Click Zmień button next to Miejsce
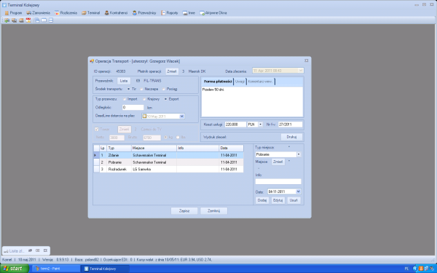437x273 pixels. [278, 162]
